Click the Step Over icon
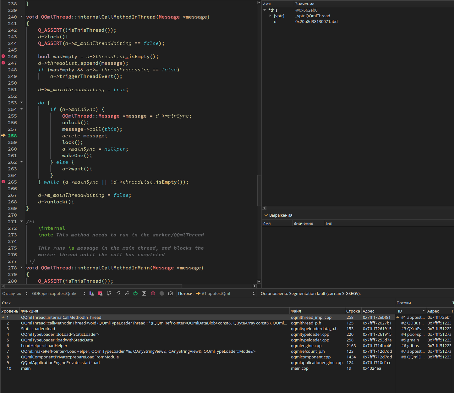Viewport: 454px width, 393px height. 109,293
